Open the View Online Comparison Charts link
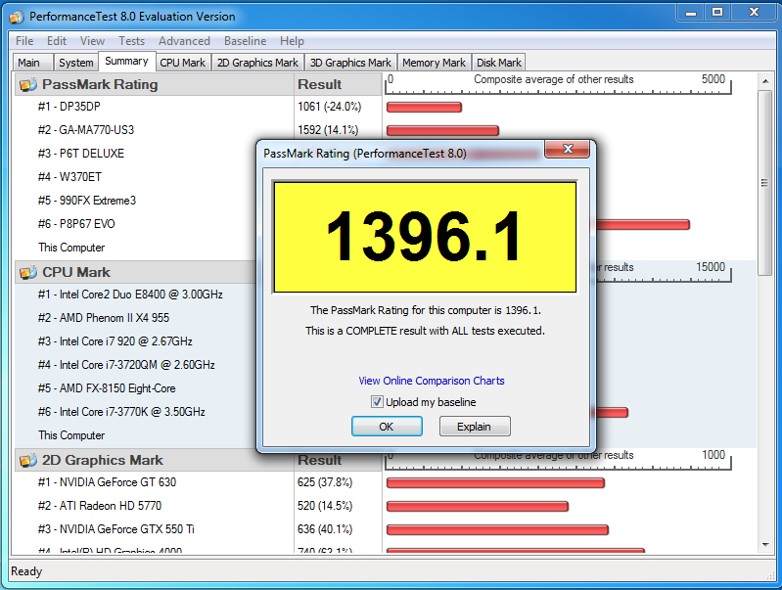Screen dimensions: 782x590 431,381
